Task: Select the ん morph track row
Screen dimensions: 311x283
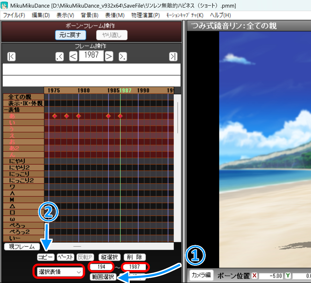Action: point(24,155)
